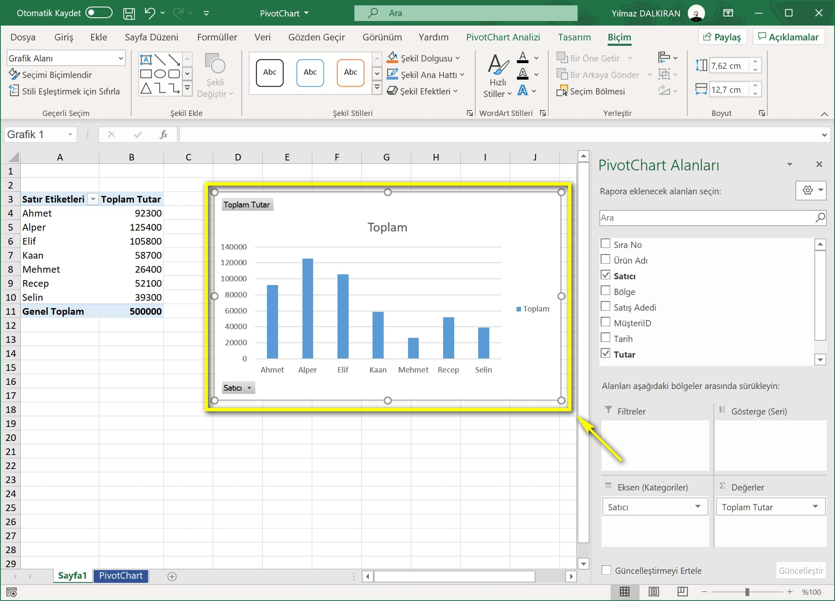Image resolution: width=835 pixels, height=601 pixels.
Task: Click the Redo arrow icon
Action: tap(179, 13)
